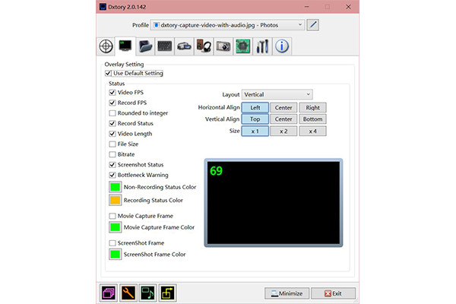This screenshot has width=456, height=304.
Task: Enable the ScreenShot Frame checkbox
Action: [112, 243]
